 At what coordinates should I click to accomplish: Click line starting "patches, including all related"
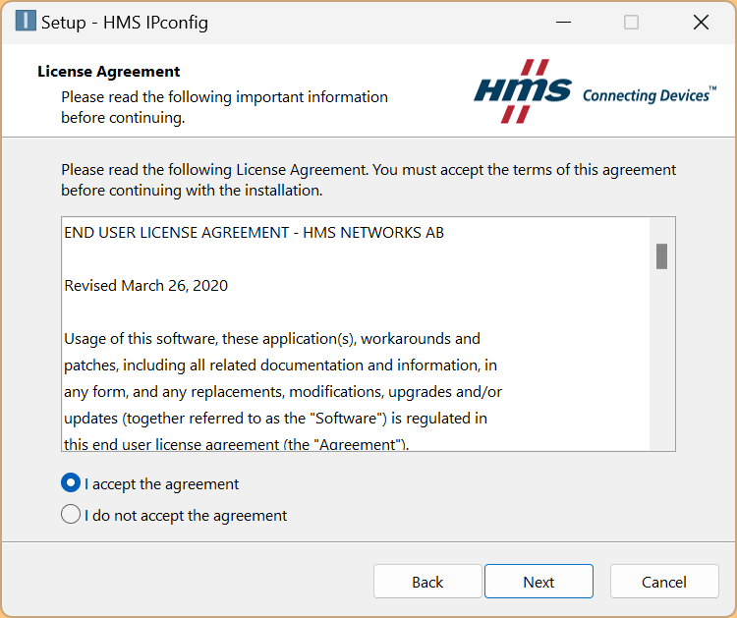click(x=281, y=365)
